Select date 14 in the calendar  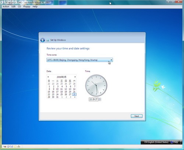coord(74,89)
